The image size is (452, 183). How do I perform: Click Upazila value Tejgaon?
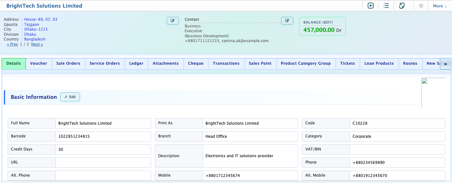coord(32,25)
